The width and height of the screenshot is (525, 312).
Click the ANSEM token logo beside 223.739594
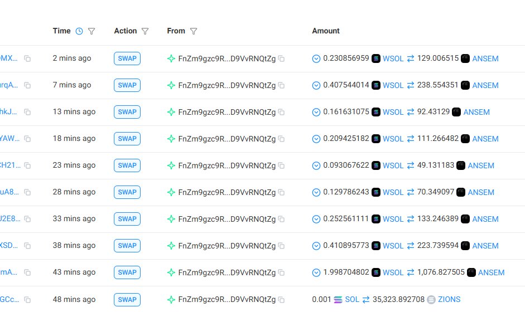tap(465, 246)
